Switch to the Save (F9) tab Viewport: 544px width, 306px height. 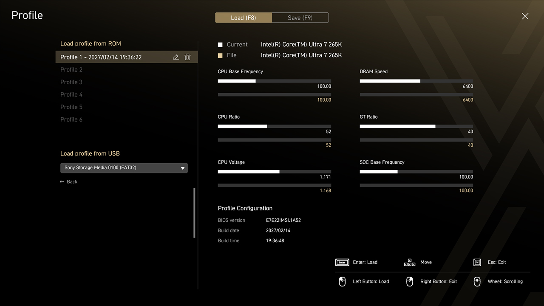pos(300,17)
